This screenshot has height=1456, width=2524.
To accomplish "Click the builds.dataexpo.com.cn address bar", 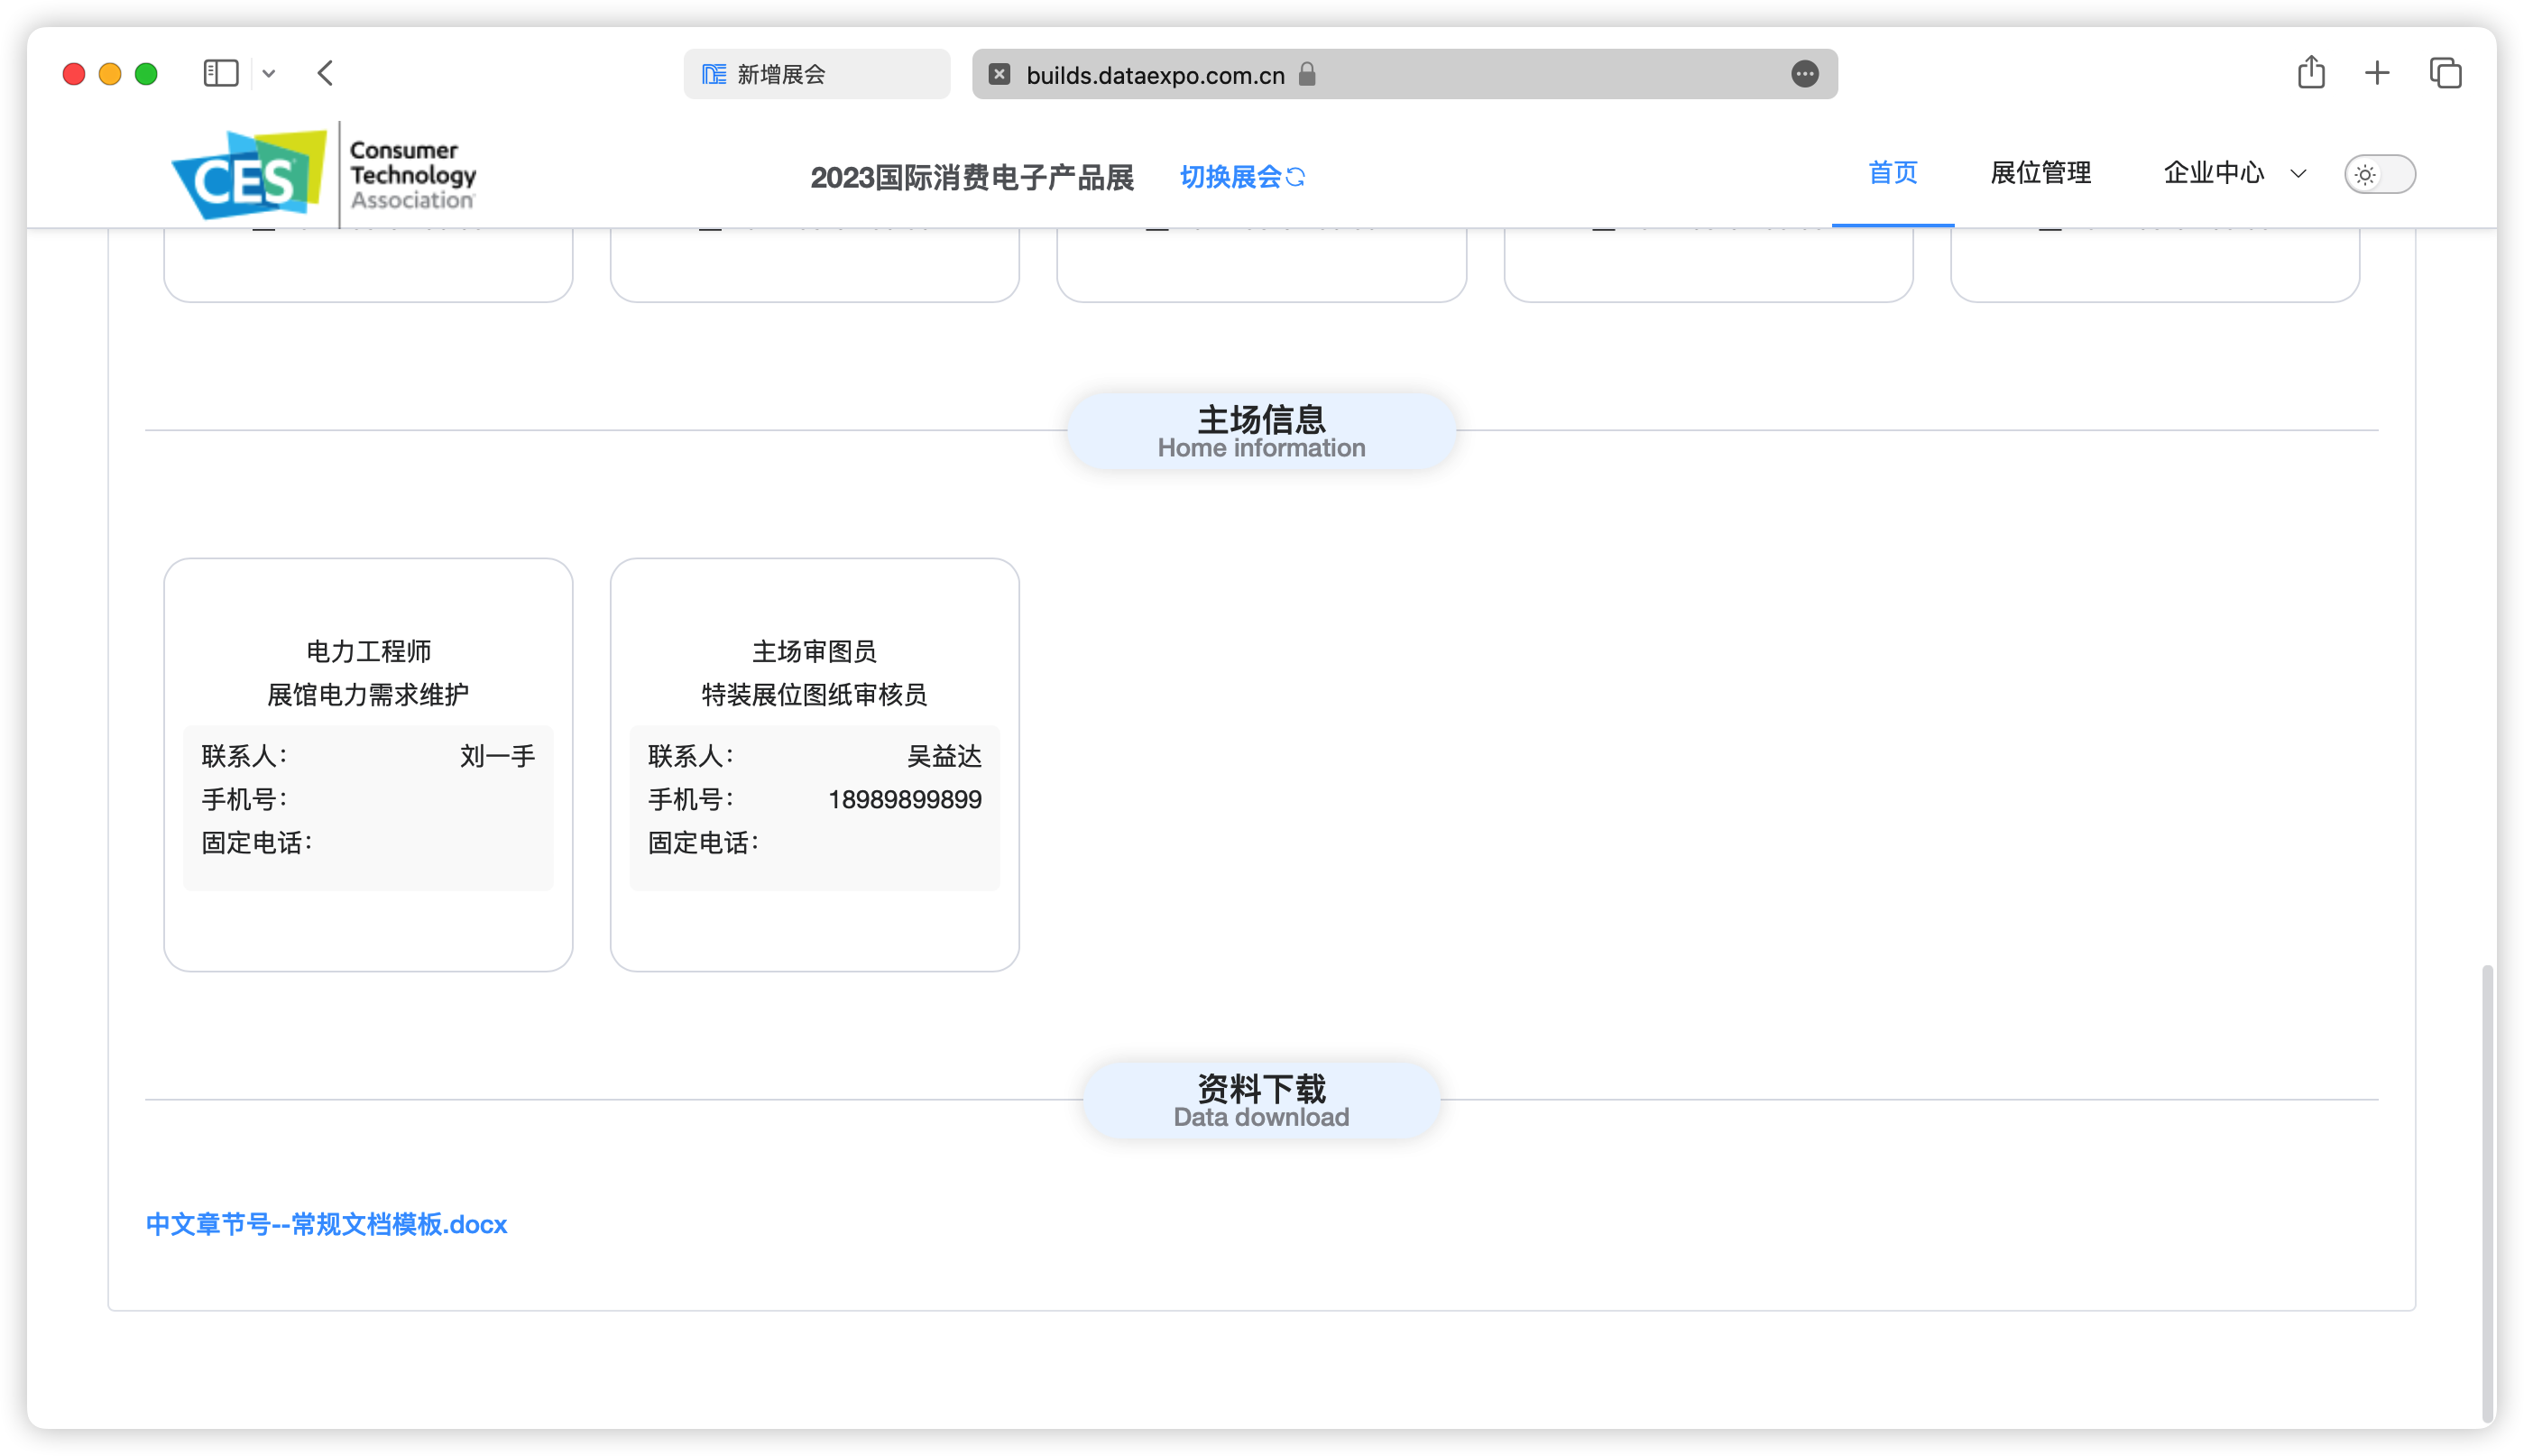I will (1404, 74).
